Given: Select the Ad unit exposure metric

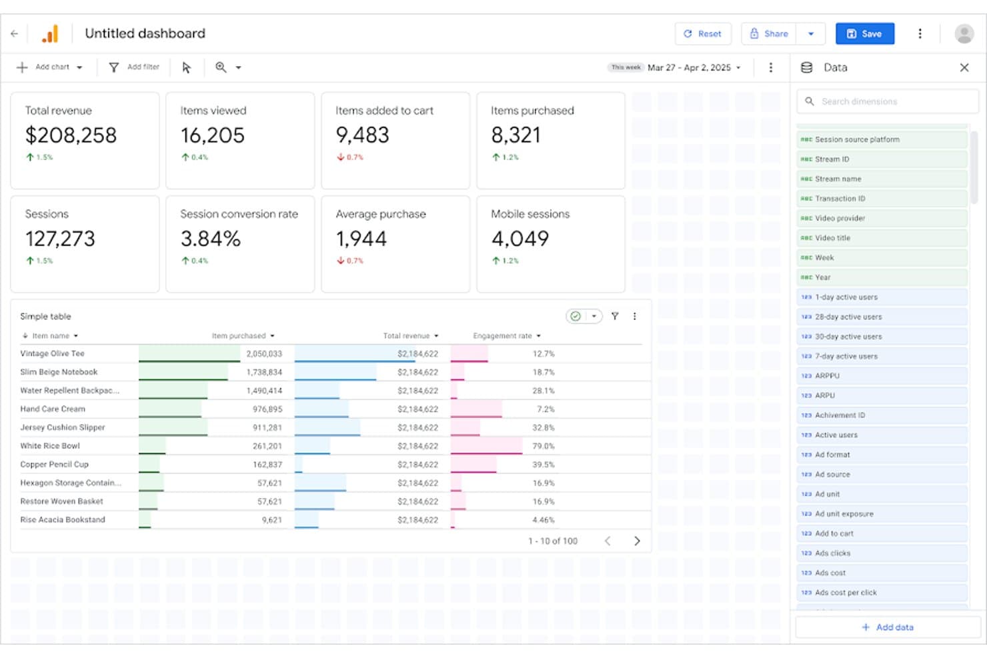Looking at the screenshot, I should pyautogui.click(x=882, y=514).
